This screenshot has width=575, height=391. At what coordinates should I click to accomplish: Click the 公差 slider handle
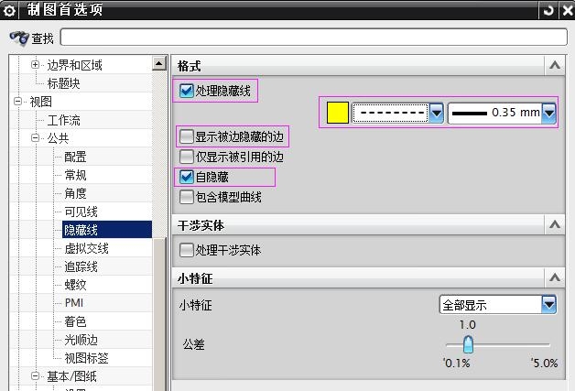click(x=468, y=345)
